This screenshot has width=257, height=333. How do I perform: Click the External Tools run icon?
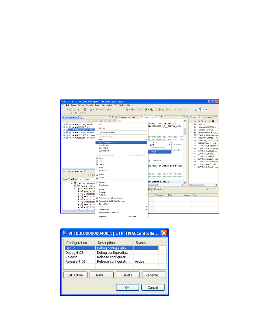(151, 109)
